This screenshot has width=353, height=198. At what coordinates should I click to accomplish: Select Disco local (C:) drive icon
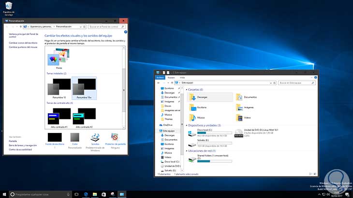[x=192, y=133]
